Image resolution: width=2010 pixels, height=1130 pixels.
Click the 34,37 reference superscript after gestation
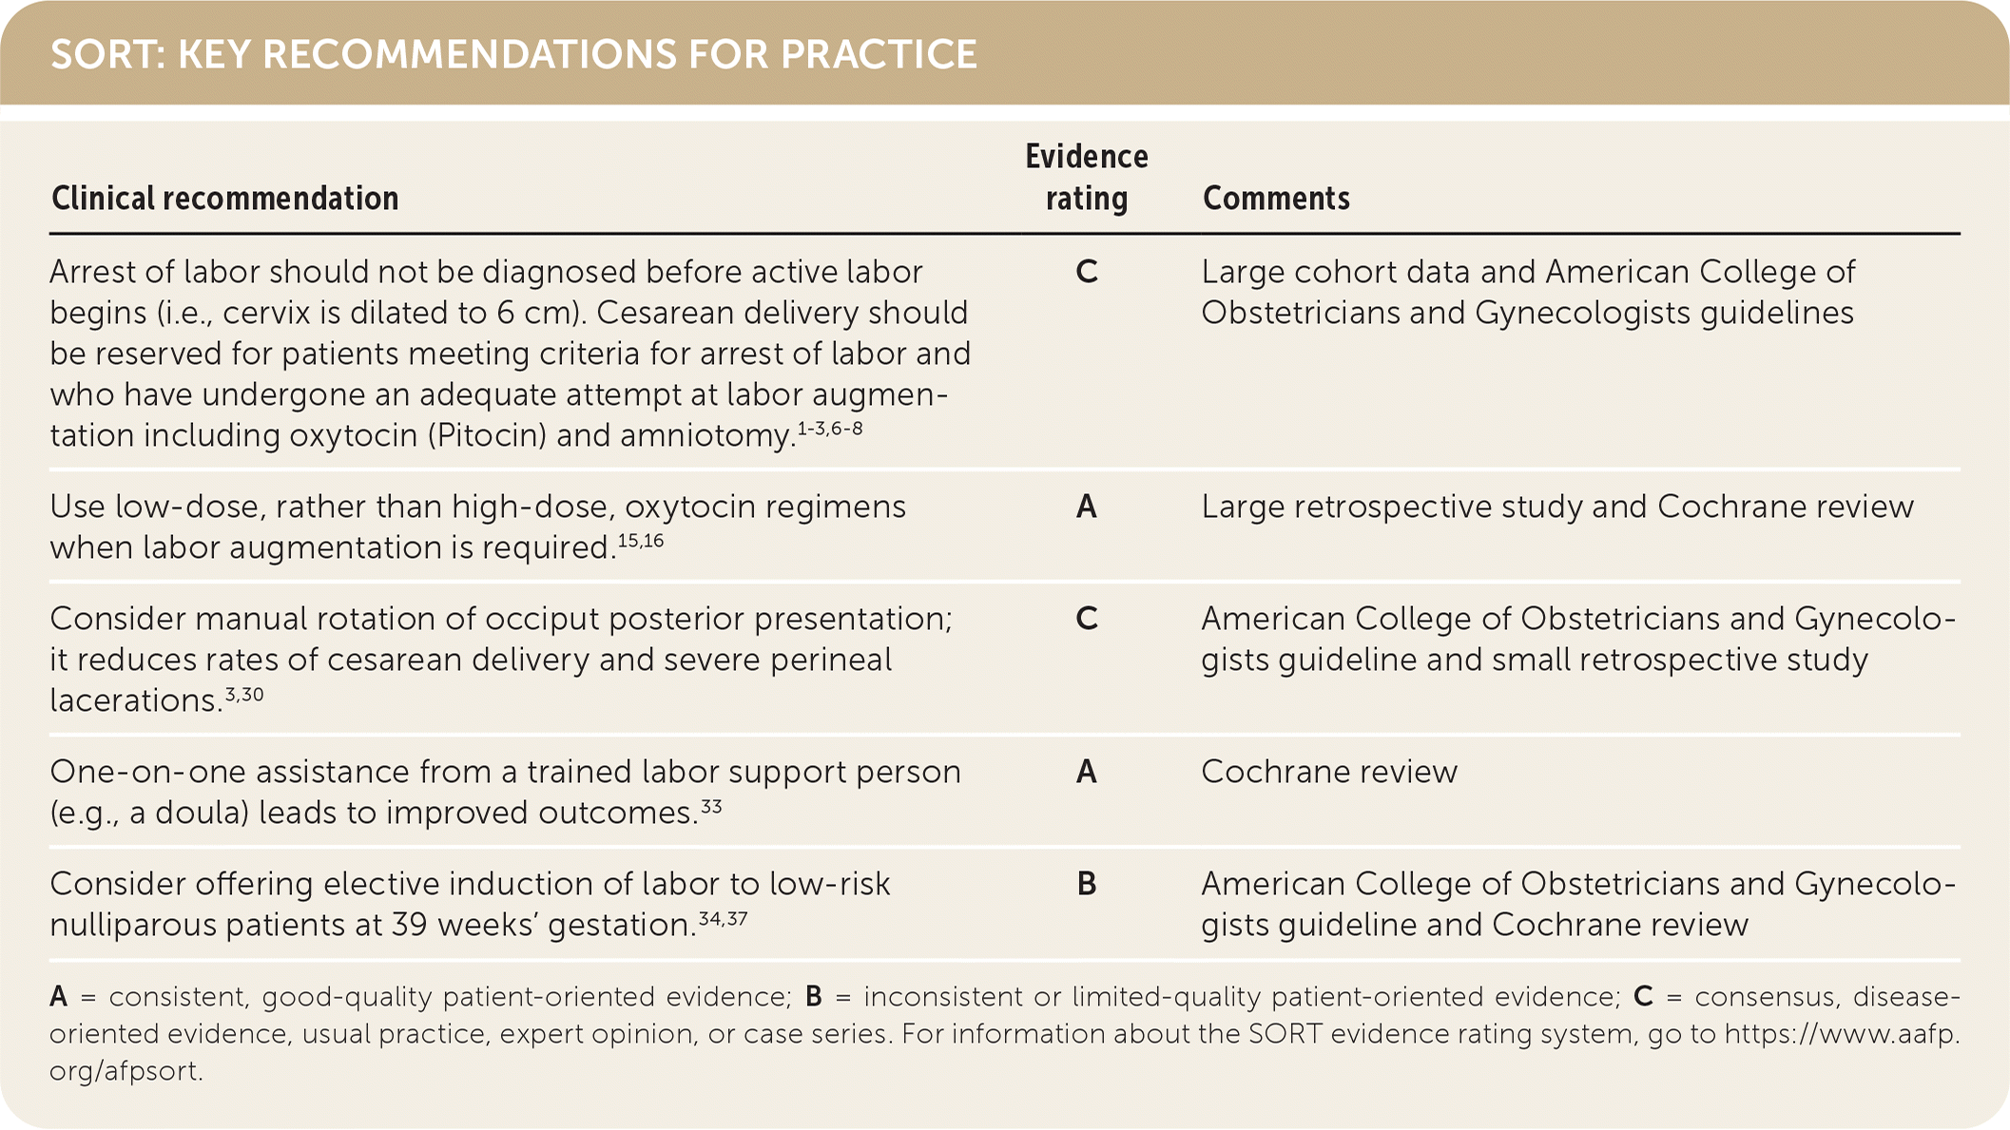tap(723, 919)
